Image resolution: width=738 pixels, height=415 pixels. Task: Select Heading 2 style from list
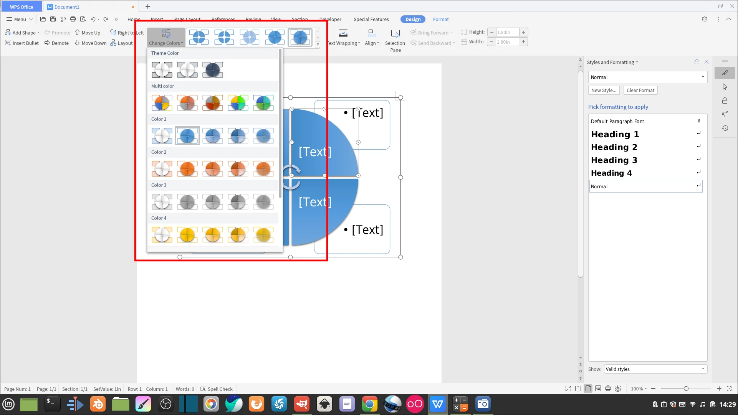pos(614,147)
